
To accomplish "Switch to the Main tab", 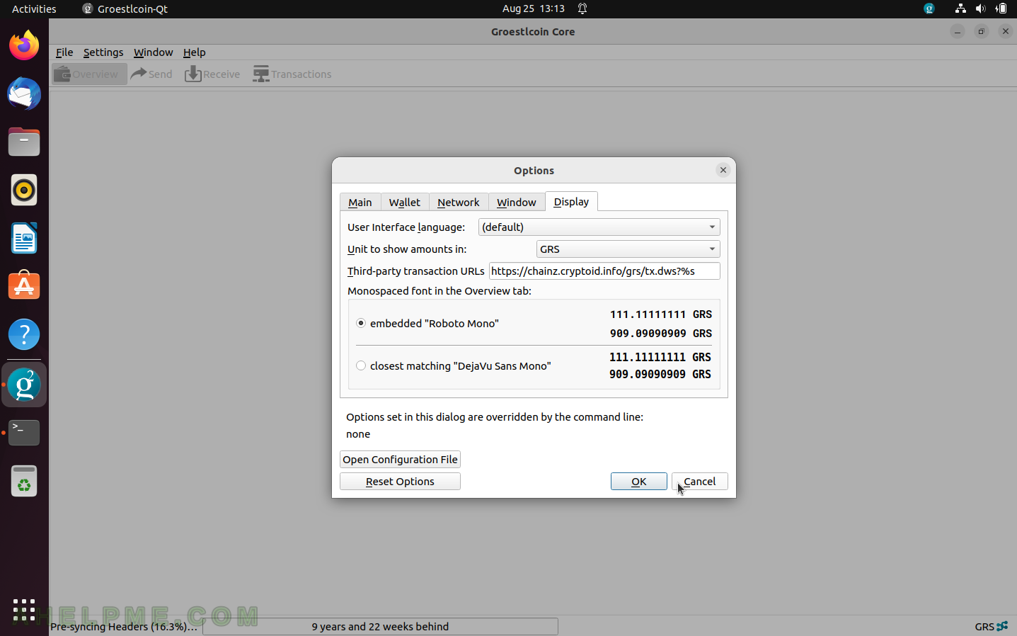I will click(x=360, y=202).
